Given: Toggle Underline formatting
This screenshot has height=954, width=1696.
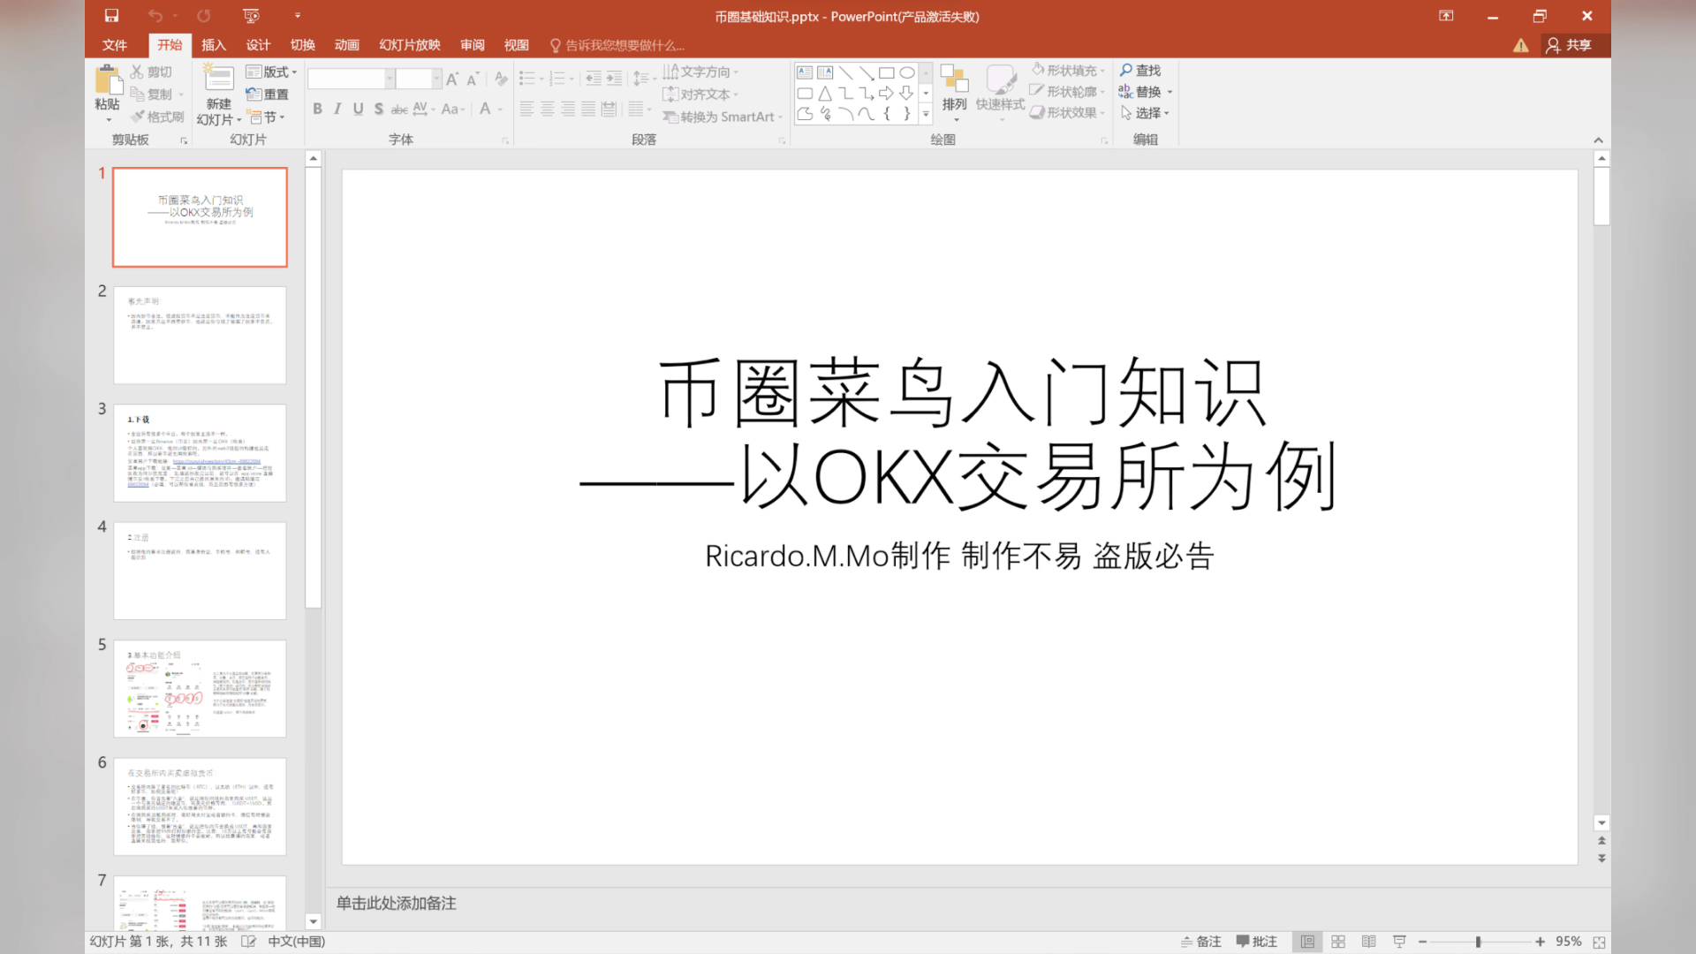Looking at the screenshot, I should pyautogui.click(x=358, y=109).
